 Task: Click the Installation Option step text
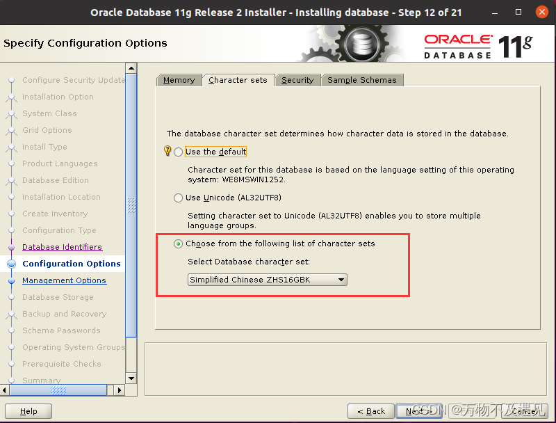pyautogui.click(x=58, y=97)
